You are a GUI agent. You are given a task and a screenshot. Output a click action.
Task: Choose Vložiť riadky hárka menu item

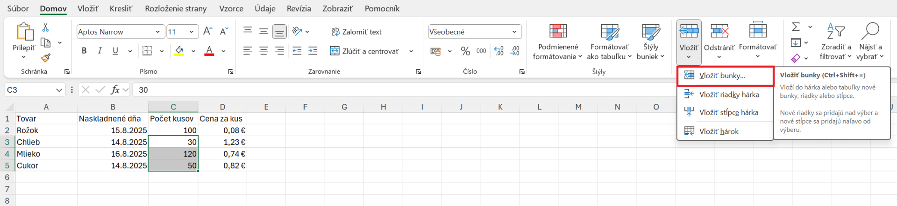[726, 95]
